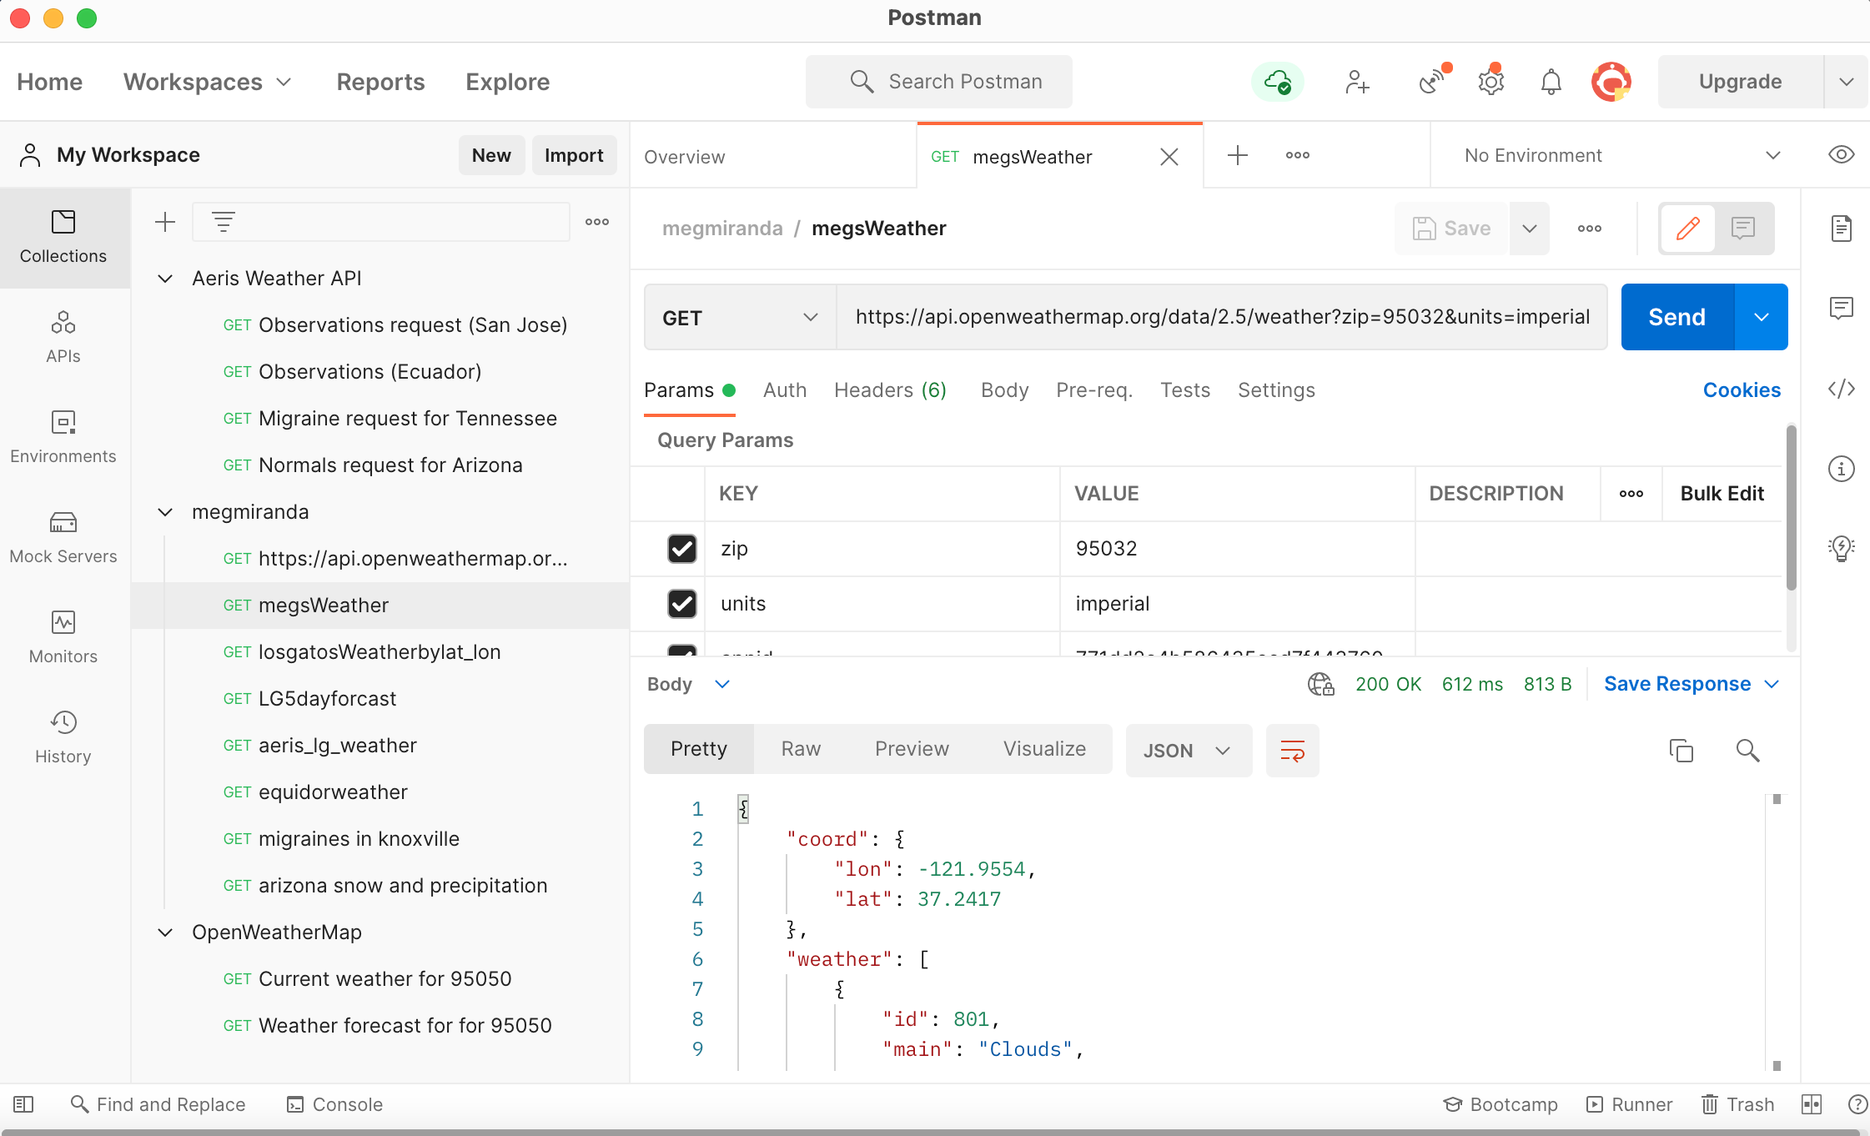This screenshot has width=1870, height=1136.
Task: Click the environment quick look eye icon
Action: (x=1841, y=155)
